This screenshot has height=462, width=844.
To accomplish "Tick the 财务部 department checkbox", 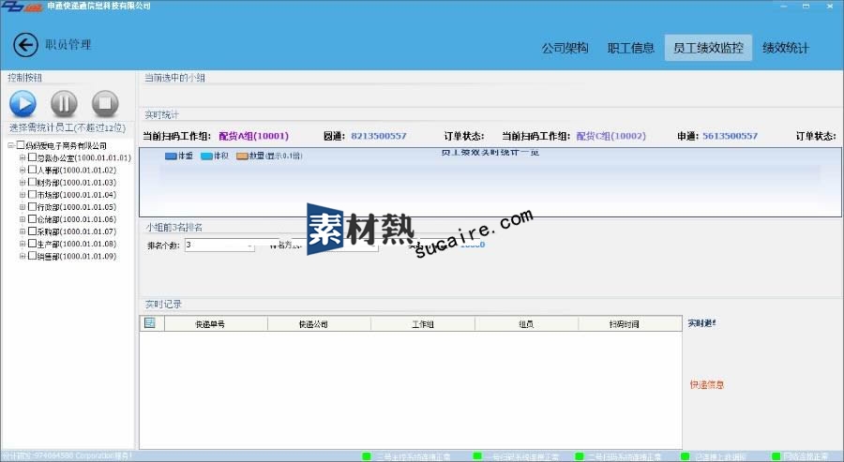I will (x=33, y=183).
